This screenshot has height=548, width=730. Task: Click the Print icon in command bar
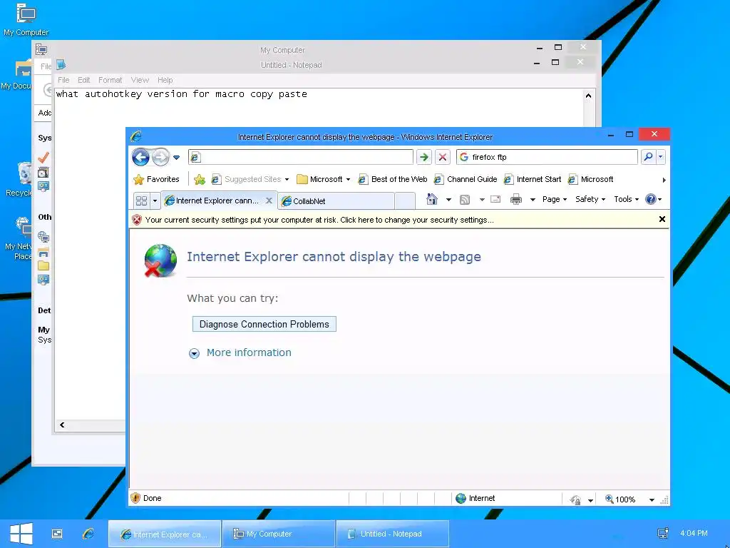(516, 200)
